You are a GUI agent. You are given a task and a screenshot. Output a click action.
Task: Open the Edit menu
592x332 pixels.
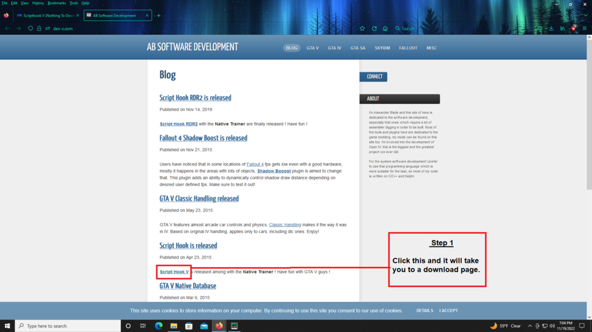pyautogui.click(x=14, y=3)
